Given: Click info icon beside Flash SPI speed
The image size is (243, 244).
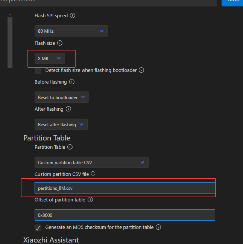Looking at the screenshot, I should point(73,16).
